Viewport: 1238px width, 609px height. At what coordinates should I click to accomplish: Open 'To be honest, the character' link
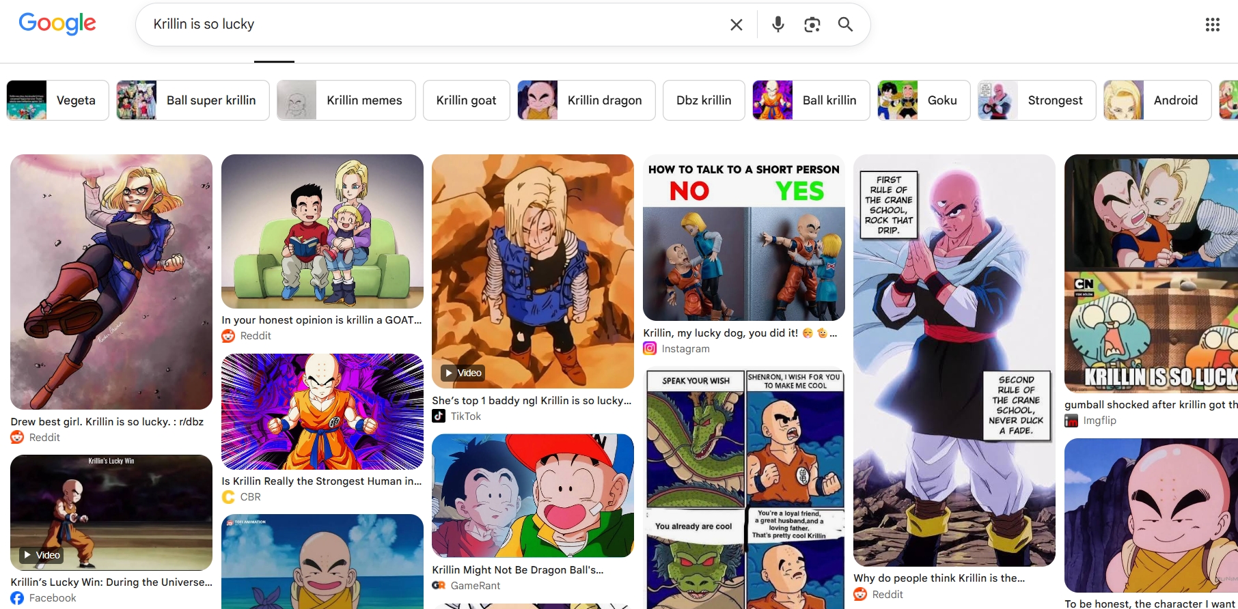pos(1151,604)
